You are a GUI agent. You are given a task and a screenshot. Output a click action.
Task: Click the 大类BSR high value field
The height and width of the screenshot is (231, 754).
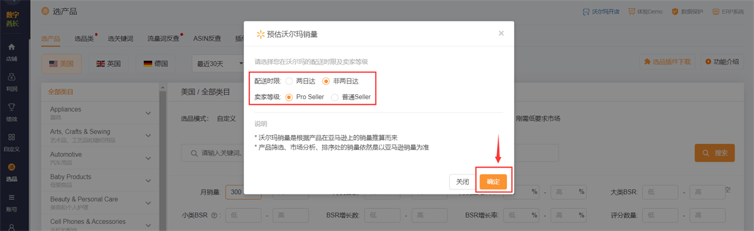tap(708, 191)
